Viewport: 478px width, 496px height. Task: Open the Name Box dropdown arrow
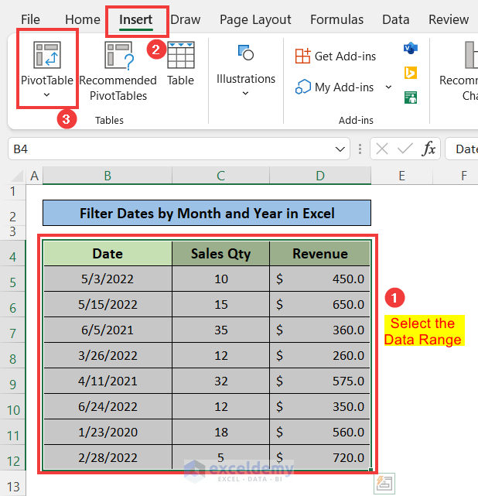[x=340, y=149]
